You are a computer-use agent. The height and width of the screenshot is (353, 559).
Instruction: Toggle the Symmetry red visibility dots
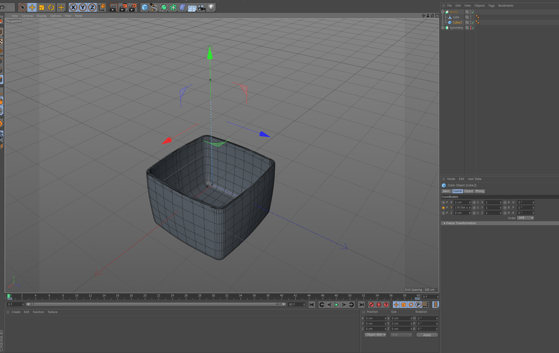coord(470,28)
